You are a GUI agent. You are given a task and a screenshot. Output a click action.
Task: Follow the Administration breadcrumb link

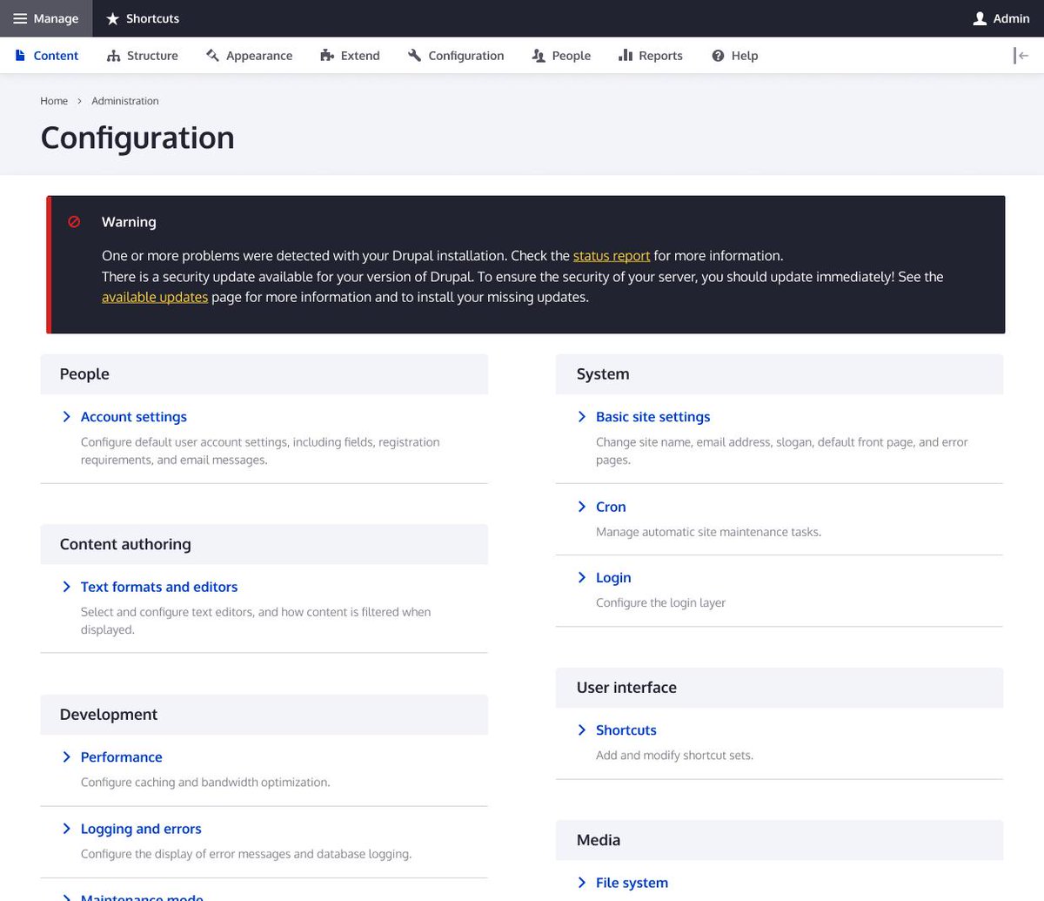[125, 101]
